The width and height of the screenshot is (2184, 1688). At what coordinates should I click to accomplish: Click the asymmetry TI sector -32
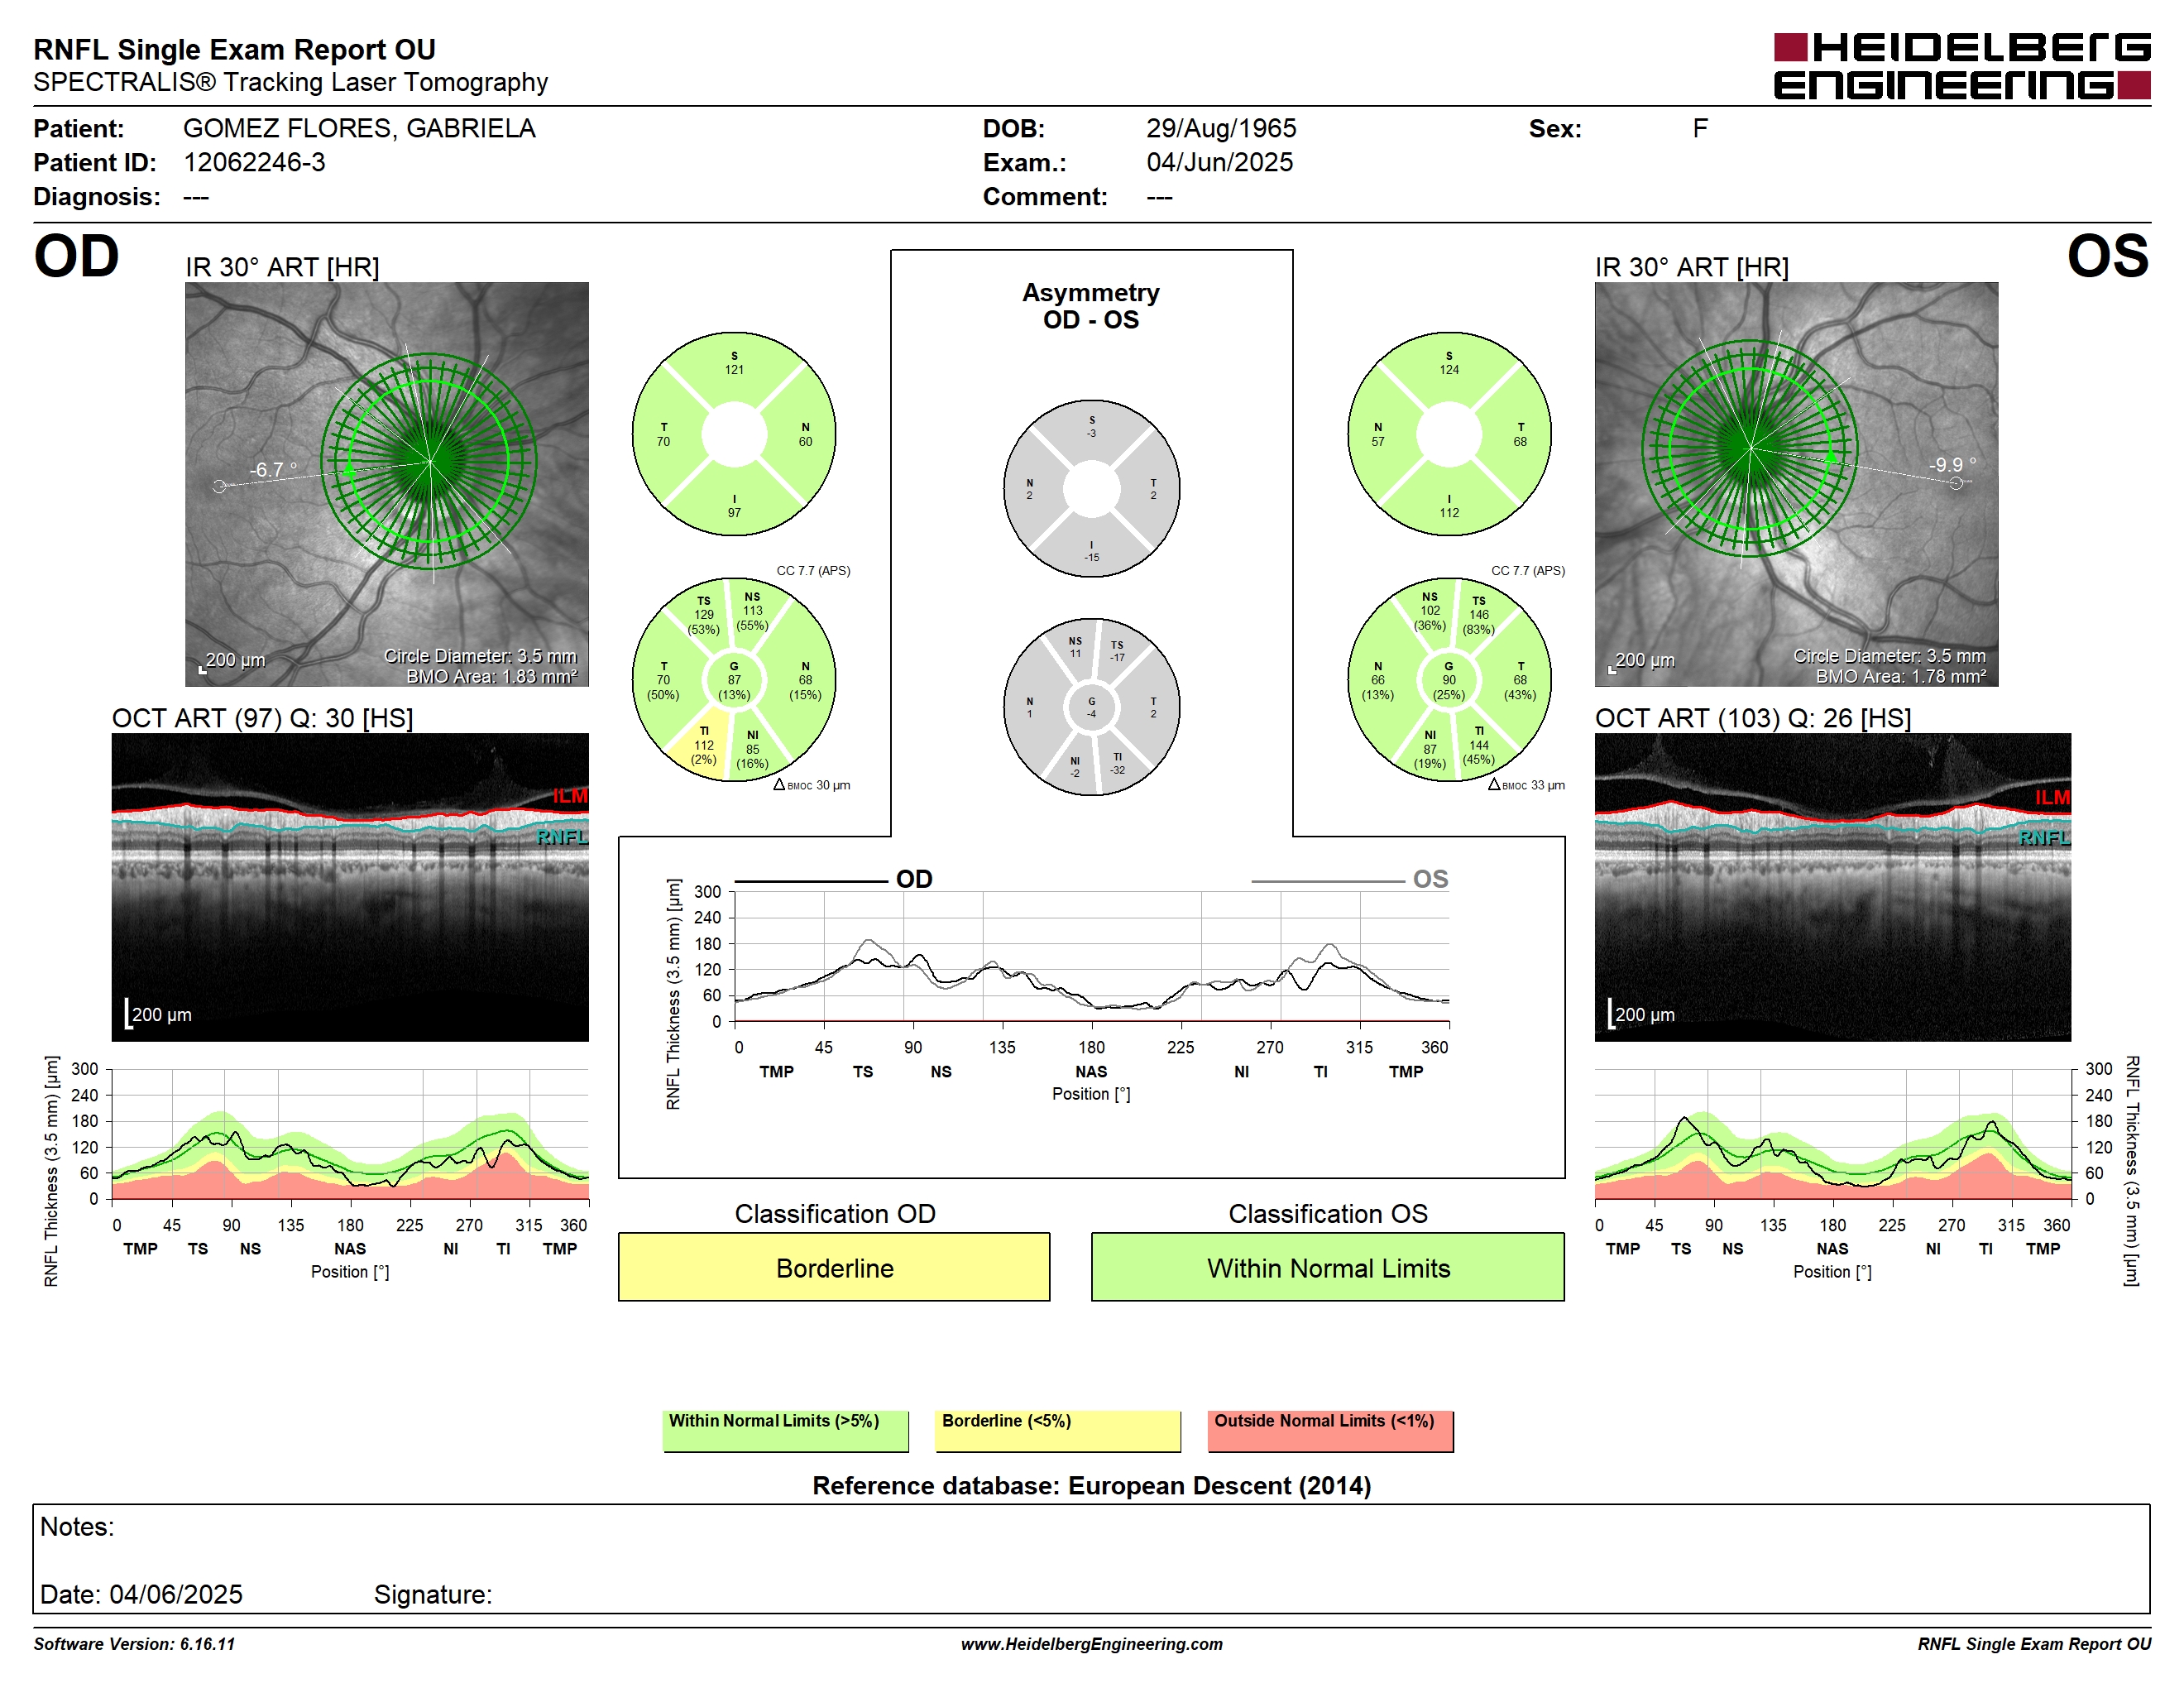1117,764
